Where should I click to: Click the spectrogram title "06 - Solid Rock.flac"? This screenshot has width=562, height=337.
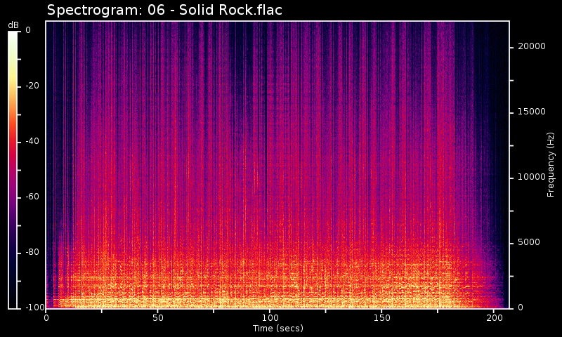coord(164,10)
